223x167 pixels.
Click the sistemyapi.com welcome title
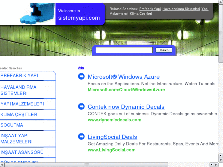[79, 18]
